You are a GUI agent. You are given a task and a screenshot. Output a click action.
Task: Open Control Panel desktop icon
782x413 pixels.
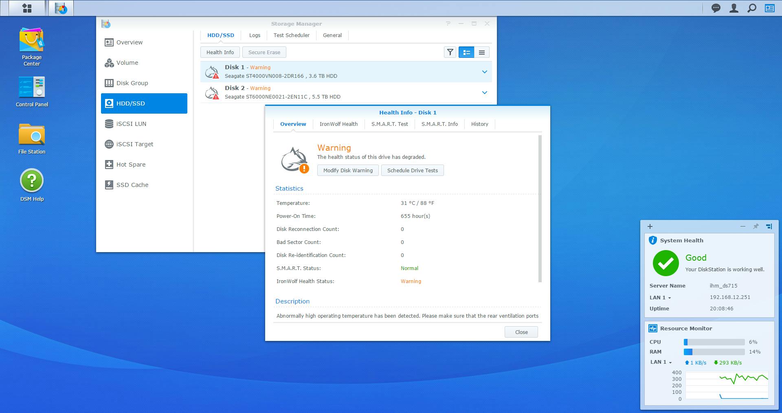[x=32, y=87]
